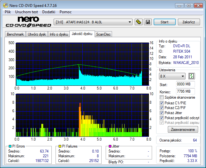
Task: Click PI Failures total 25152
Action: [x=94, y=161]
